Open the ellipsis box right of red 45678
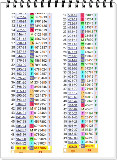The image size is (117, 160). (x=96, y=146)
